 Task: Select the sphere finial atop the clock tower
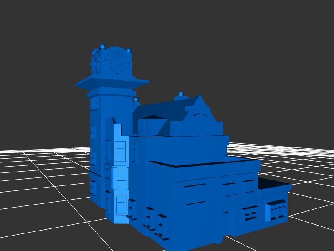pyautogui.click(x=103, y=46)
